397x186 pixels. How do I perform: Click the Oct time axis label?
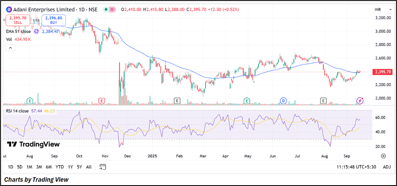(x=79, y=156)
